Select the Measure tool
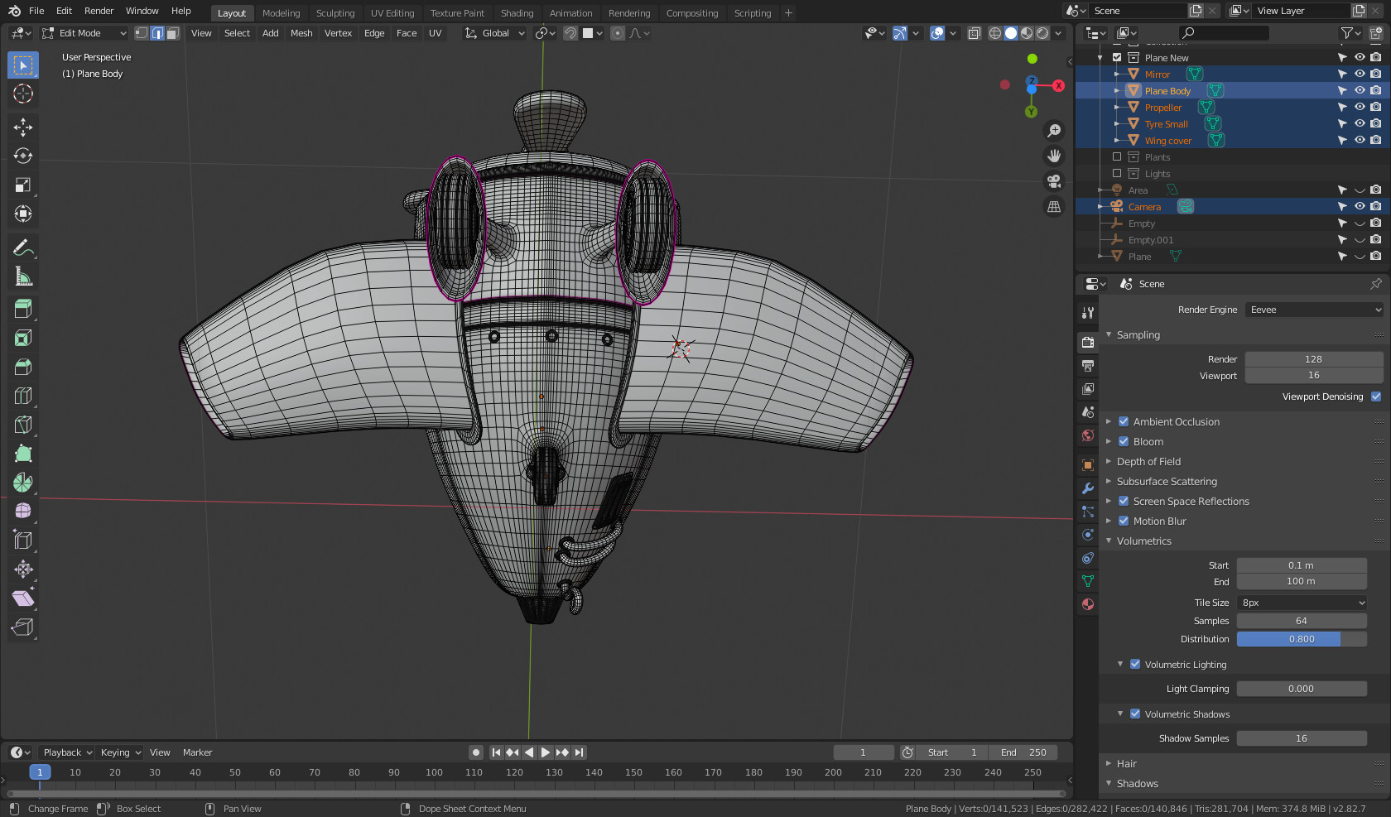1391x817 pixels. click(22, 276)
